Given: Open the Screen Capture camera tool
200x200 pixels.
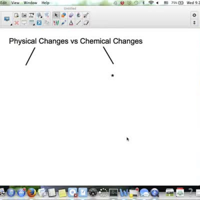Looking at the screenshot, I should [24, 15].
